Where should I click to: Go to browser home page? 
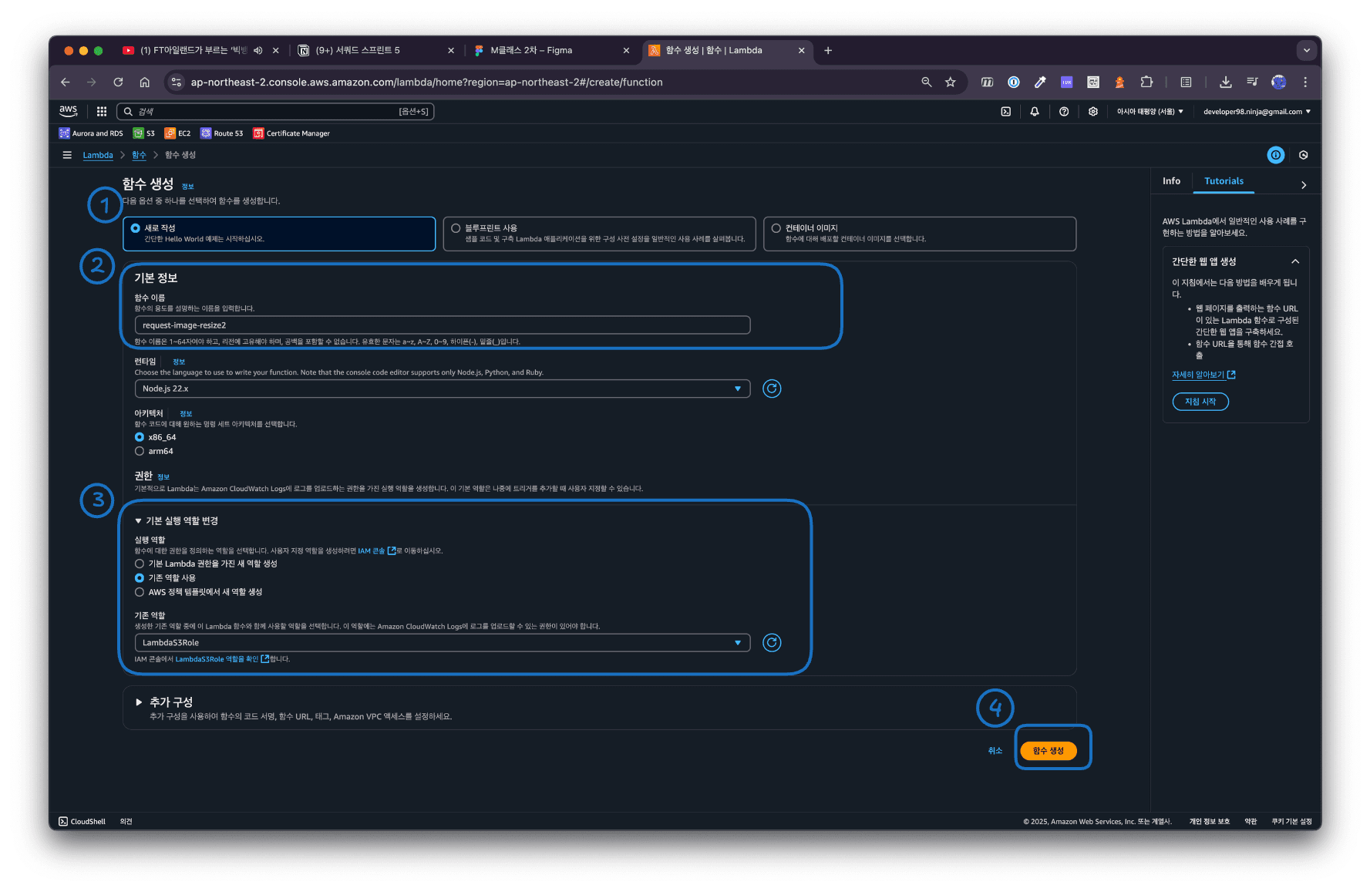point(144,82)
